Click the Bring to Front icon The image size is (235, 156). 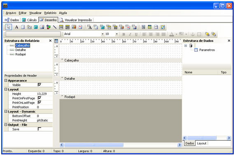pyautogui.click(x=207, y=34)
